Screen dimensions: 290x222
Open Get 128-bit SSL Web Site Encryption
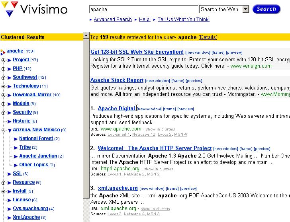click(137, 52)
